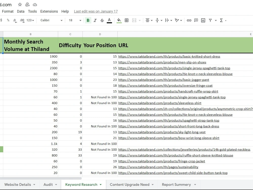Open Report Summery tab options arrow
This screenshot has height=190, width=253.
tap(195, 185)
